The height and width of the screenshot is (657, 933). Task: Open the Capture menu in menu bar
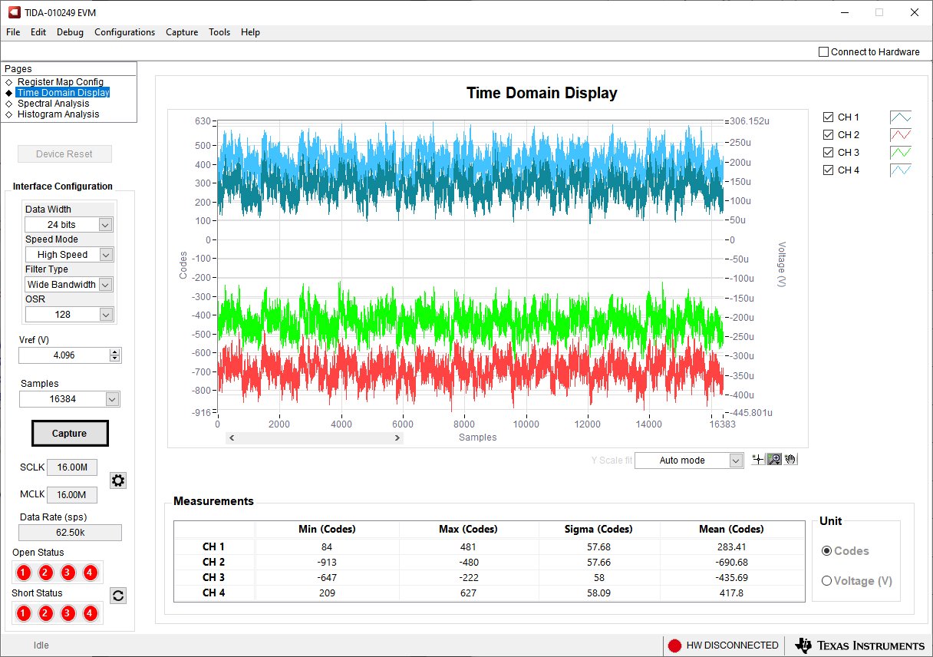182,32
